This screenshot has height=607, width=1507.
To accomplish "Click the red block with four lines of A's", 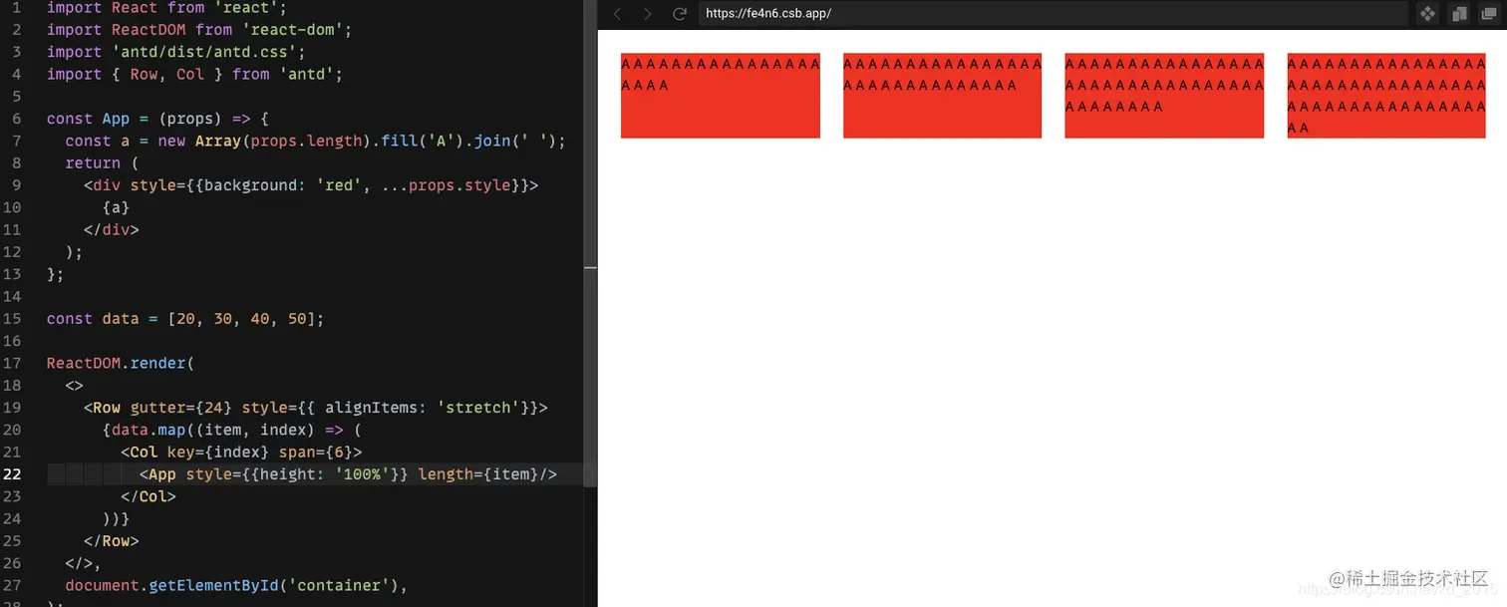I will coord(1386,96).
